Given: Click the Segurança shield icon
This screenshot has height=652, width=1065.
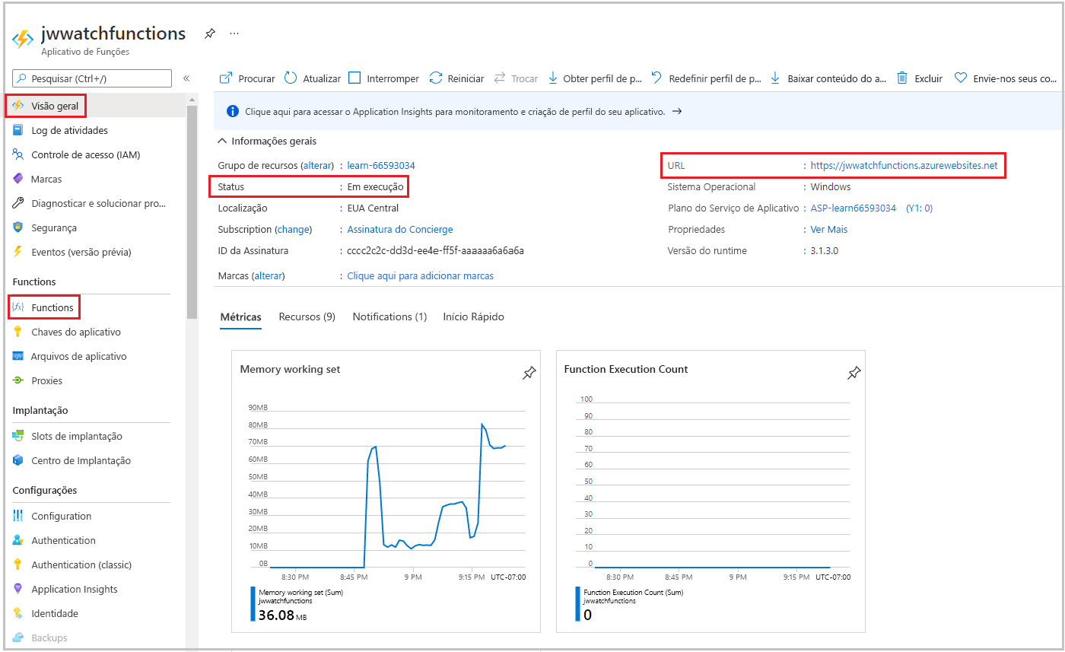Looking at the screenshot, I should [18, 227].
